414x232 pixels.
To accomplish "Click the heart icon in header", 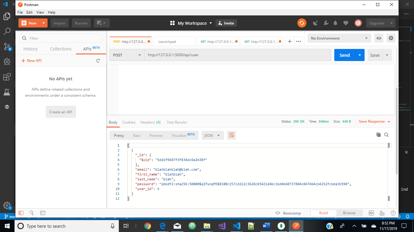I will click(346, 23).
